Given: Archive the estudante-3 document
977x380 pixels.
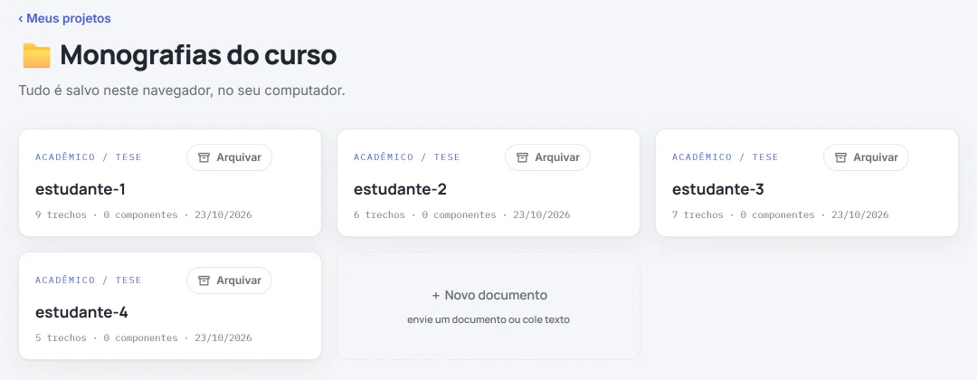Looking at the screenshot, I should [x=866, y=157].
